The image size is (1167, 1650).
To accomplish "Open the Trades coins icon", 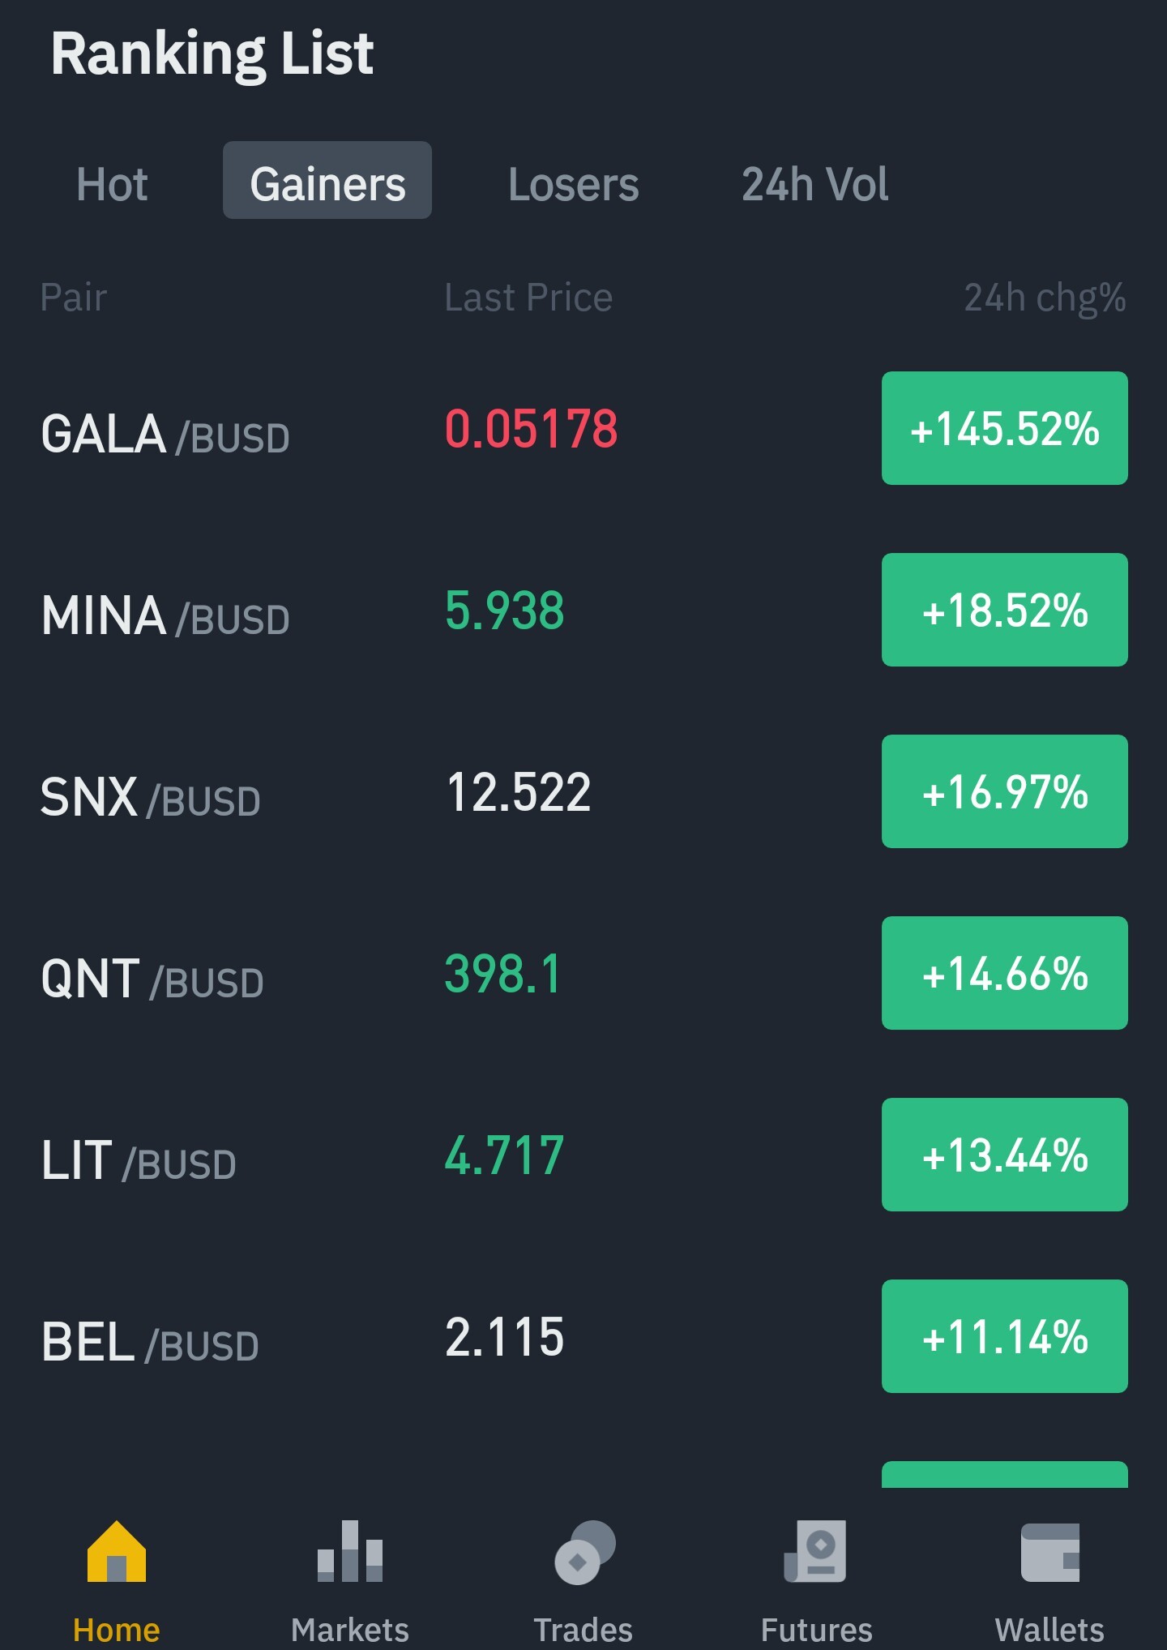I will click(x=584, y=1551).
